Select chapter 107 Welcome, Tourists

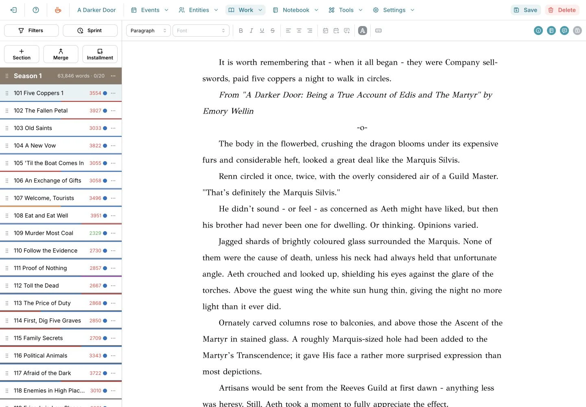(x=61, y=198)
